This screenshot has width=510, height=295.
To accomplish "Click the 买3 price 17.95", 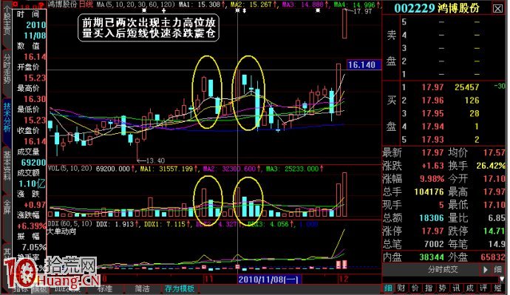I will coord(432,114).
